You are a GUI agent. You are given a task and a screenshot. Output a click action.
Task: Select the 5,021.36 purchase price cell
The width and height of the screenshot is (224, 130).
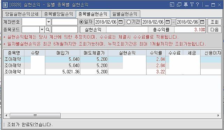[62, 72]
